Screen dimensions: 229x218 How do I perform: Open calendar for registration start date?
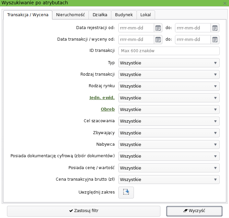point(158,28)
